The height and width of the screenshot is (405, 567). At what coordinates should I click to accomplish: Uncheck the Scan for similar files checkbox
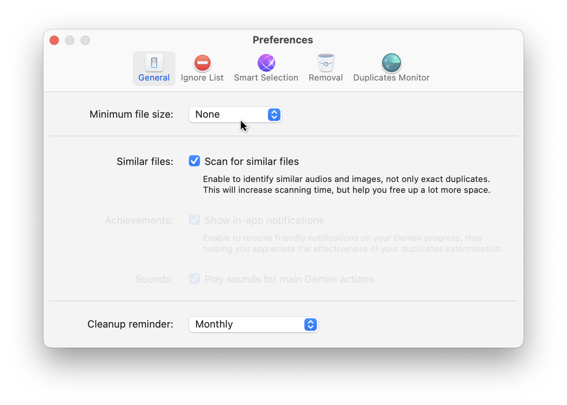194,161
